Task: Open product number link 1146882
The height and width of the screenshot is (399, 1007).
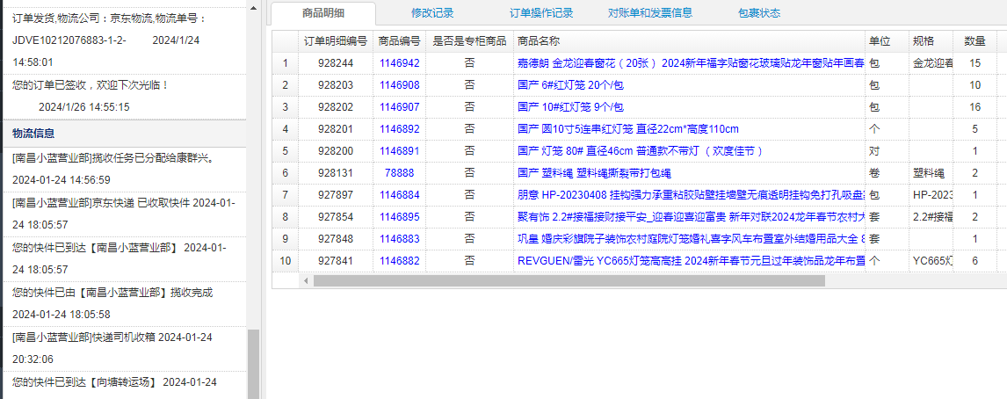Action: (400, 261)
